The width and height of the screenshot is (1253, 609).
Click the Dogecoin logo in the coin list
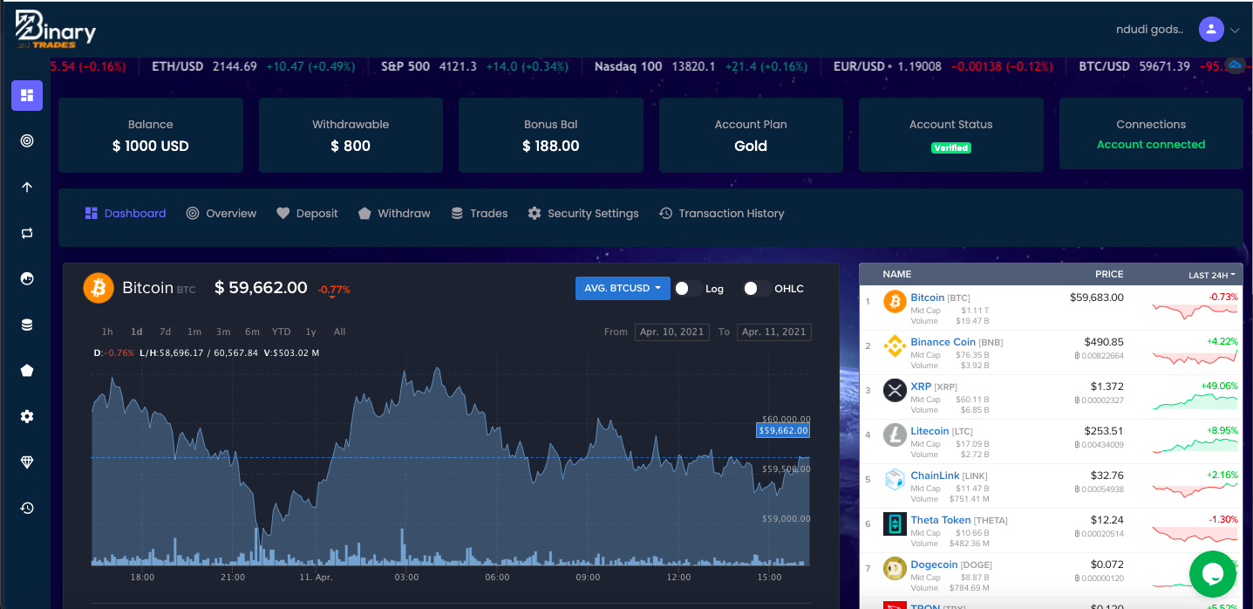895,568
